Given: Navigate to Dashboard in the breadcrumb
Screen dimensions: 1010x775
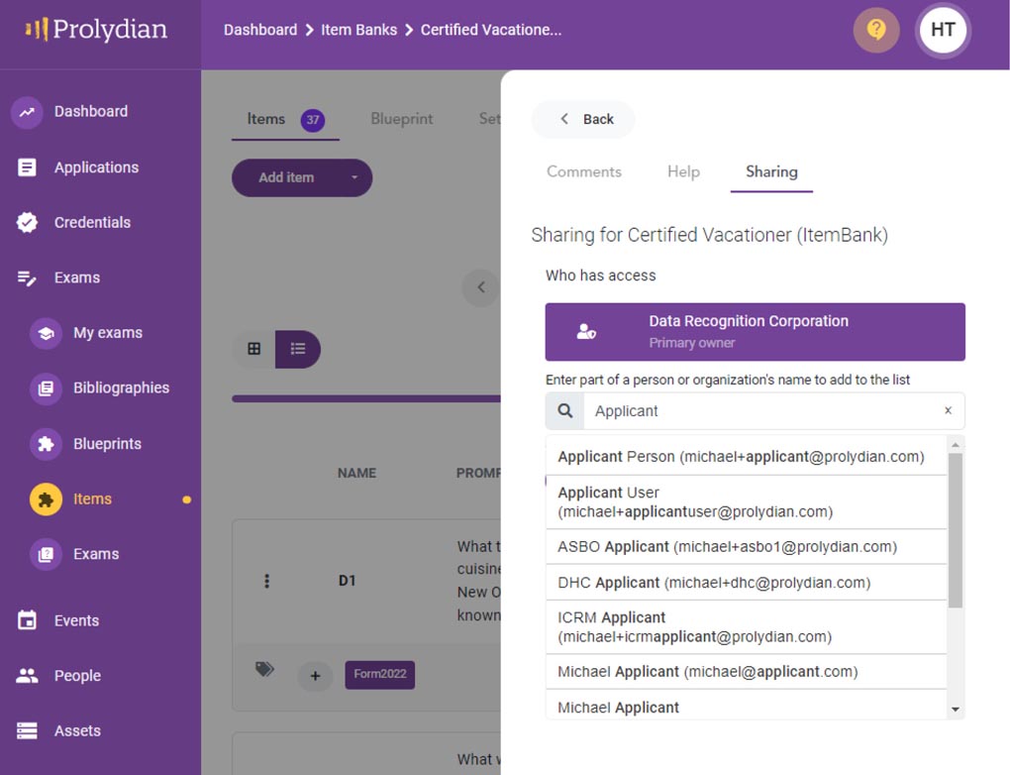Looking at the screenshot, I should [260, 31].
